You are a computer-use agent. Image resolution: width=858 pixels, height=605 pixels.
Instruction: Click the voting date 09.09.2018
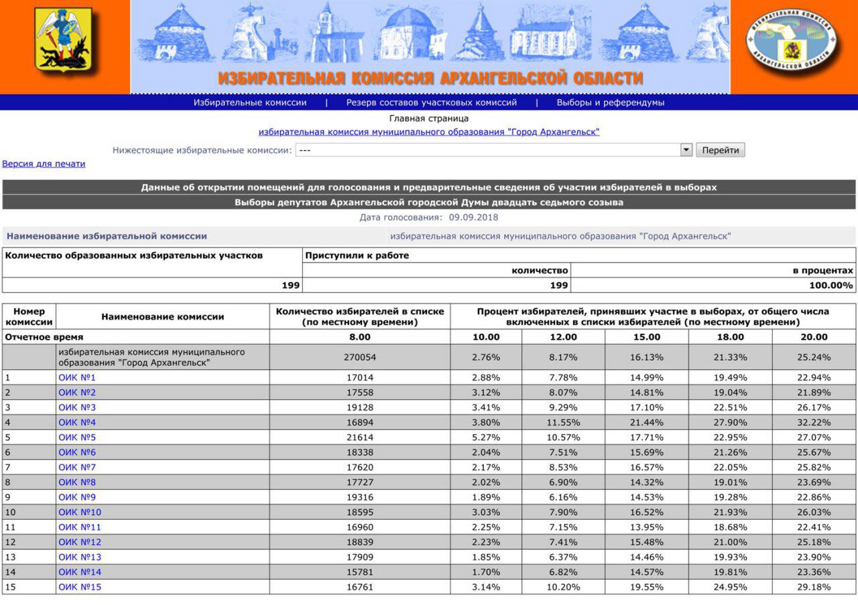click(474, 217)
